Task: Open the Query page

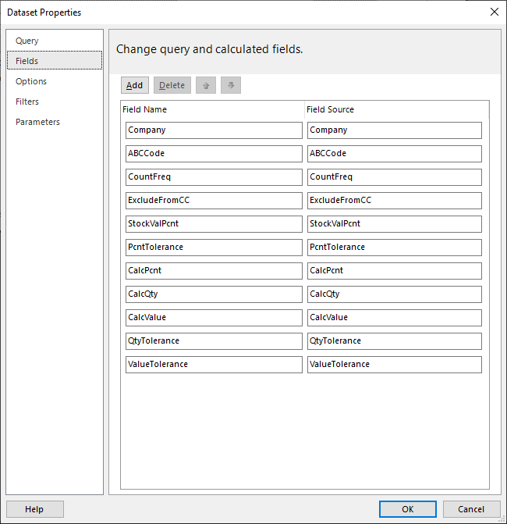Action: (x=27, y=41)
